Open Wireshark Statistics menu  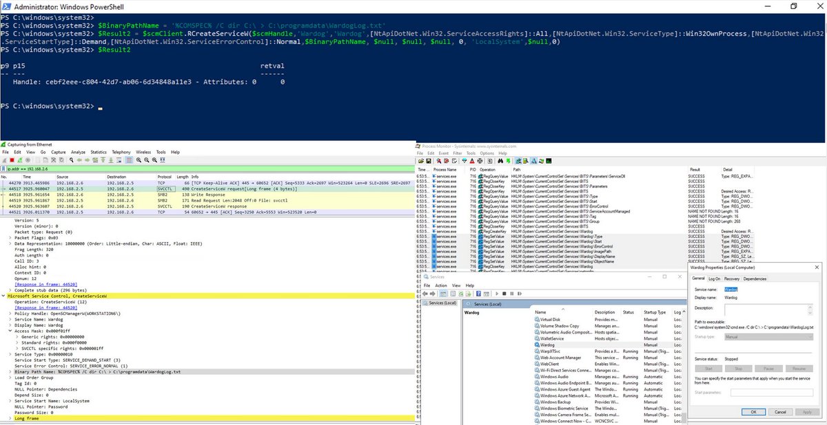(x=99, y=152)
